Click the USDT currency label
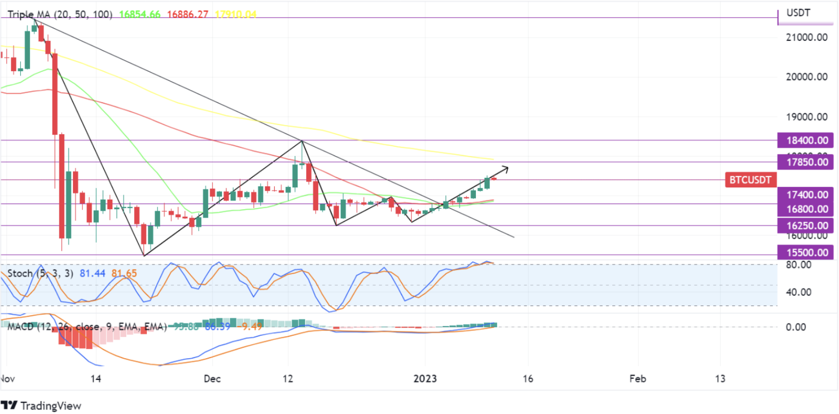This screenshot has width=839, height=414. [798, 13]
